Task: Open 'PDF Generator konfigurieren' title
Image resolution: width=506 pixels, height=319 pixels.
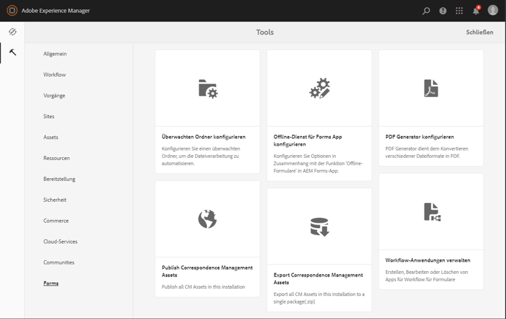Action: (x=420, y=137)
